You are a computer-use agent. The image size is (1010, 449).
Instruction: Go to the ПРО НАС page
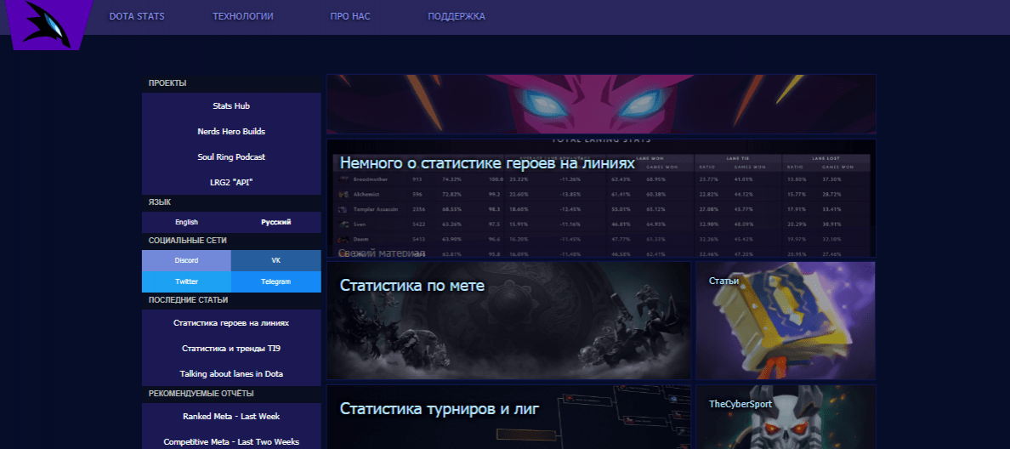(x=349, y=17)
